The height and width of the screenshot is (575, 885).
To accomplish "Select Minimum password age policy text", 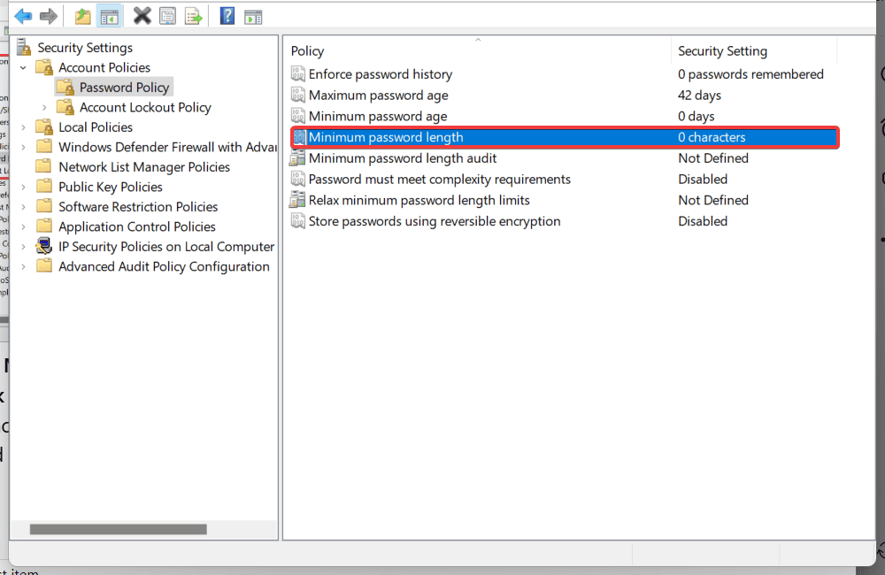I will (x=378, y=116).
